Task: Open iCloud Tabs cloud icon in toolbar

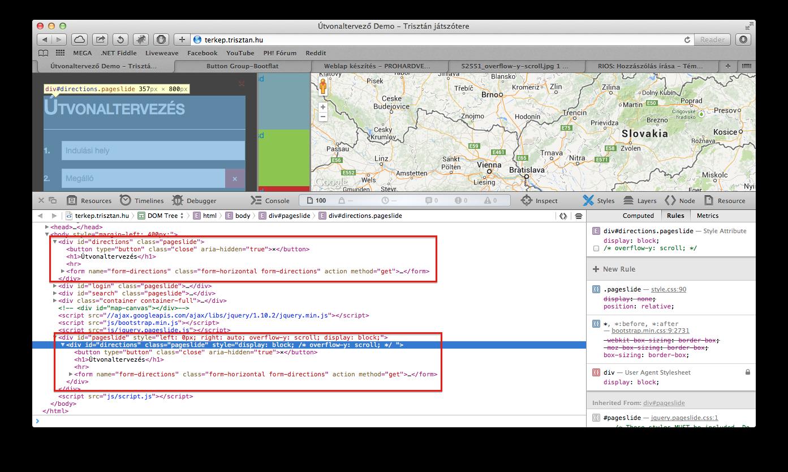Action: 80,40
